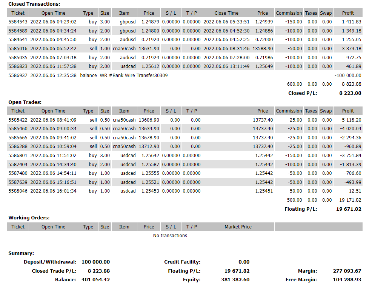
Task: Click close time 2022.06.06 05:33:51
Action: pos(226,22)
